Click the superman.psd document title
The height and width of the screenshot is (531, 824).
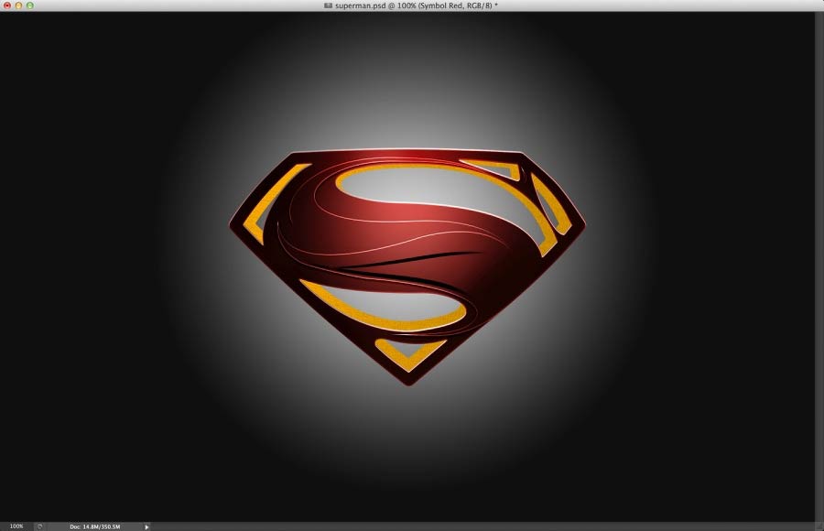[417, 5]
